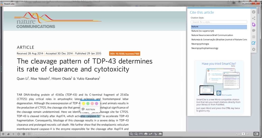The height and width of the screenshot is (138, 262).
Task: Toggle fullscreen with the expand arrows icon
Action: pos(29,134)
